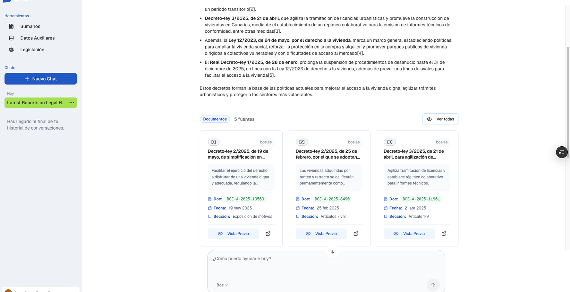Click title of Decreto-ley 3/2025, de 21 de abril card

414,154
